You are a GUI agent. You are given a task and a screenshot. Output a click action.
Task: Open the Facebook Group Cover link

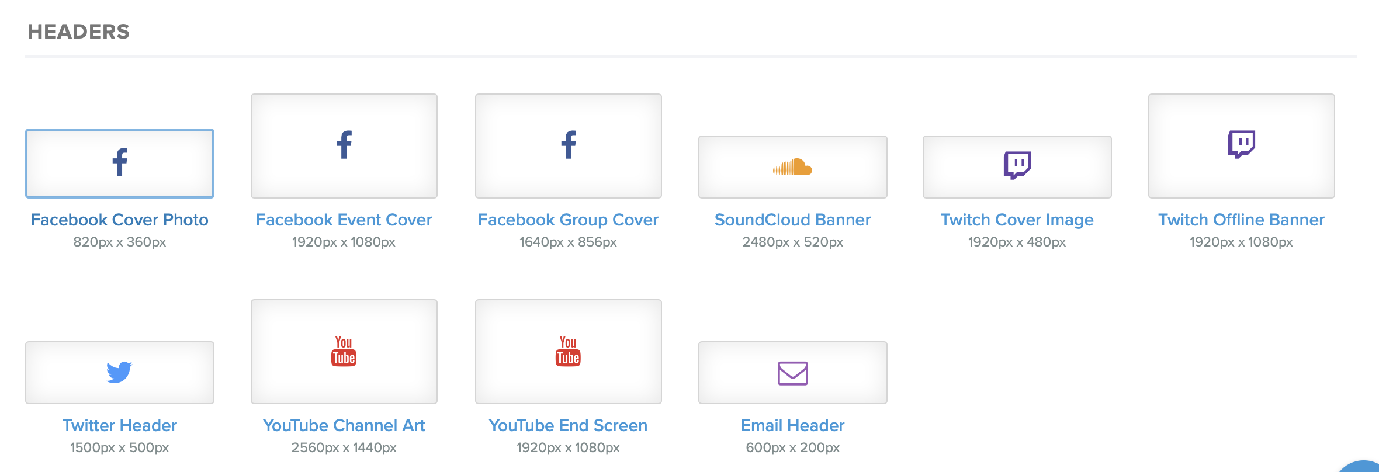[x=568, y=220]
